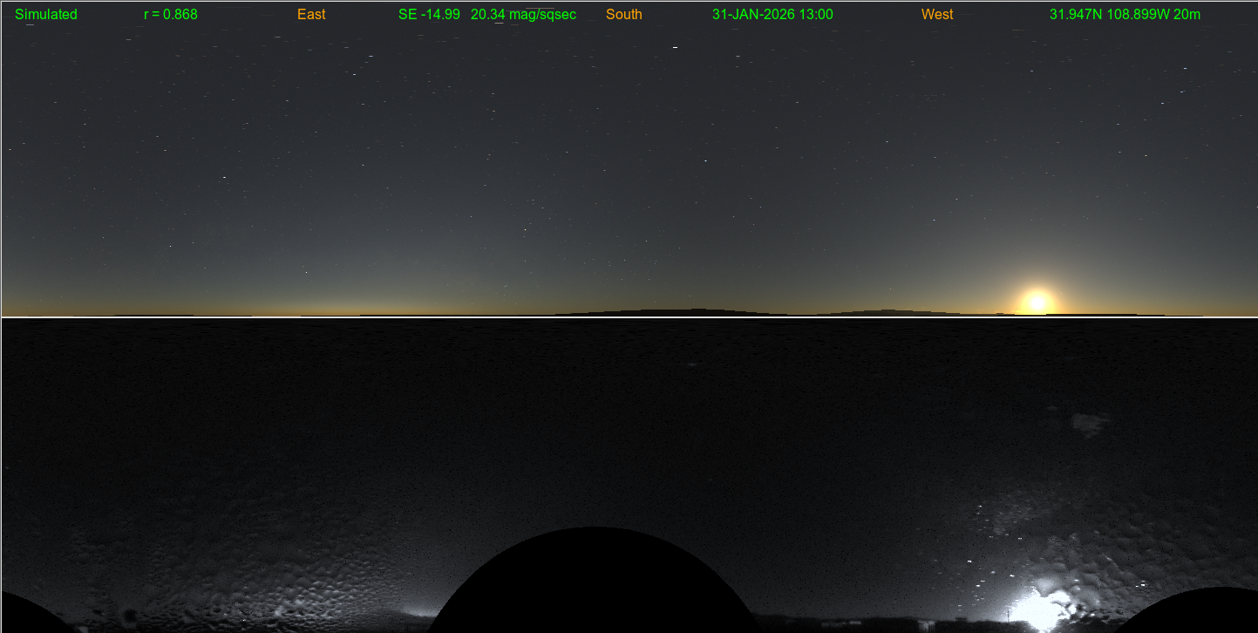Screen dimensions: 1258x633
Task: Click the bright overexposed glare in the camera image
Action: click(1040, 609)
